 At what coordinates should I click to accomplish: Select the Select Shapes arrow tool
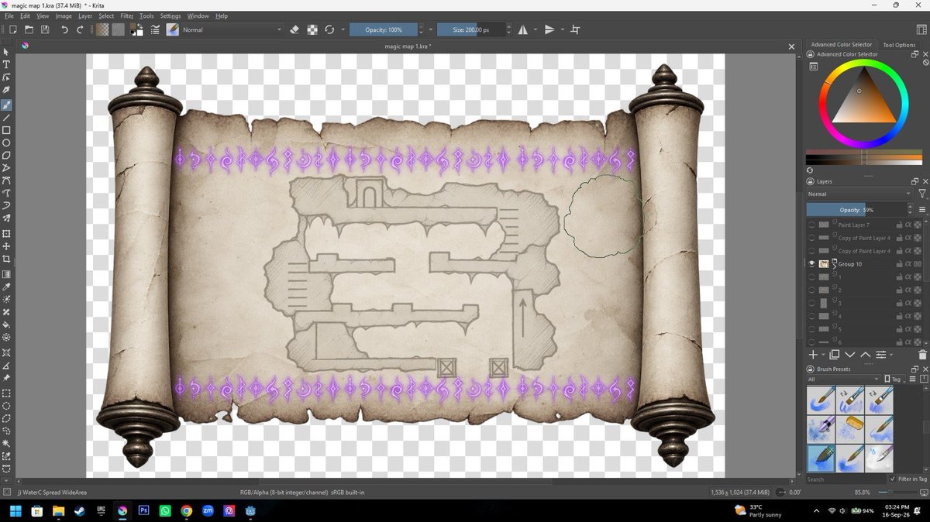(6, 52)
